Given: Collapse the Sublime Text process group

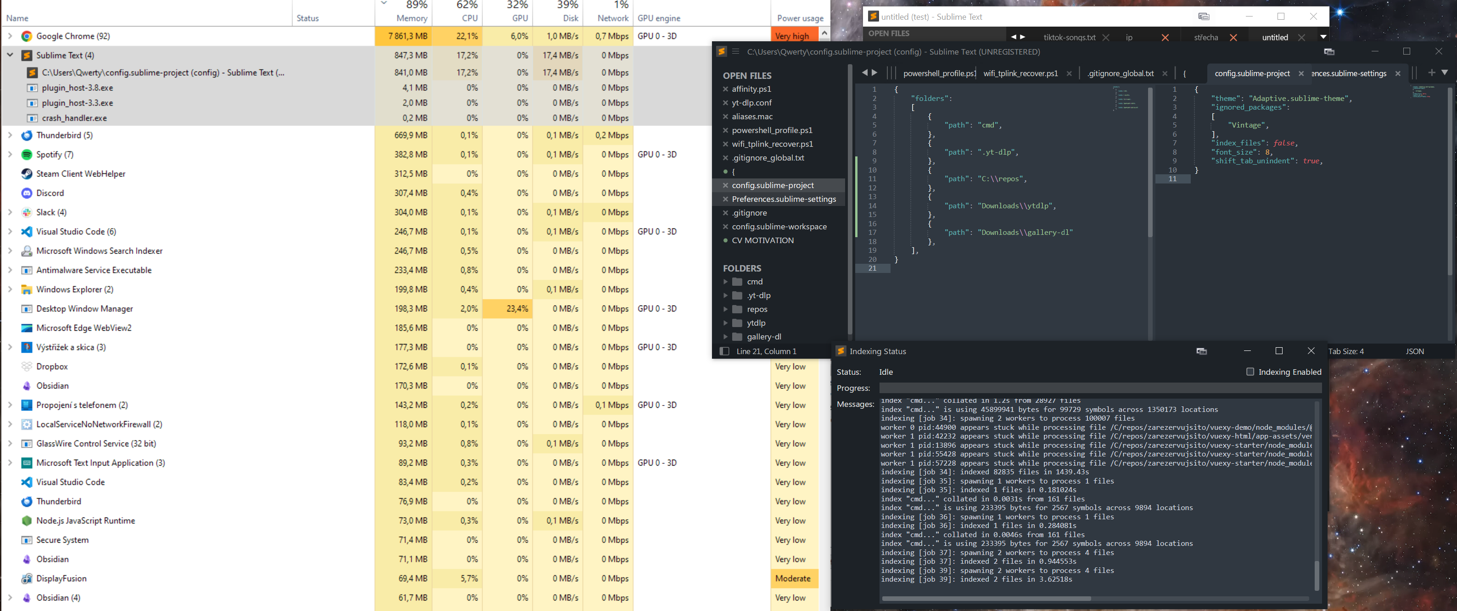Looking at the screenshot, I should 10,55.
